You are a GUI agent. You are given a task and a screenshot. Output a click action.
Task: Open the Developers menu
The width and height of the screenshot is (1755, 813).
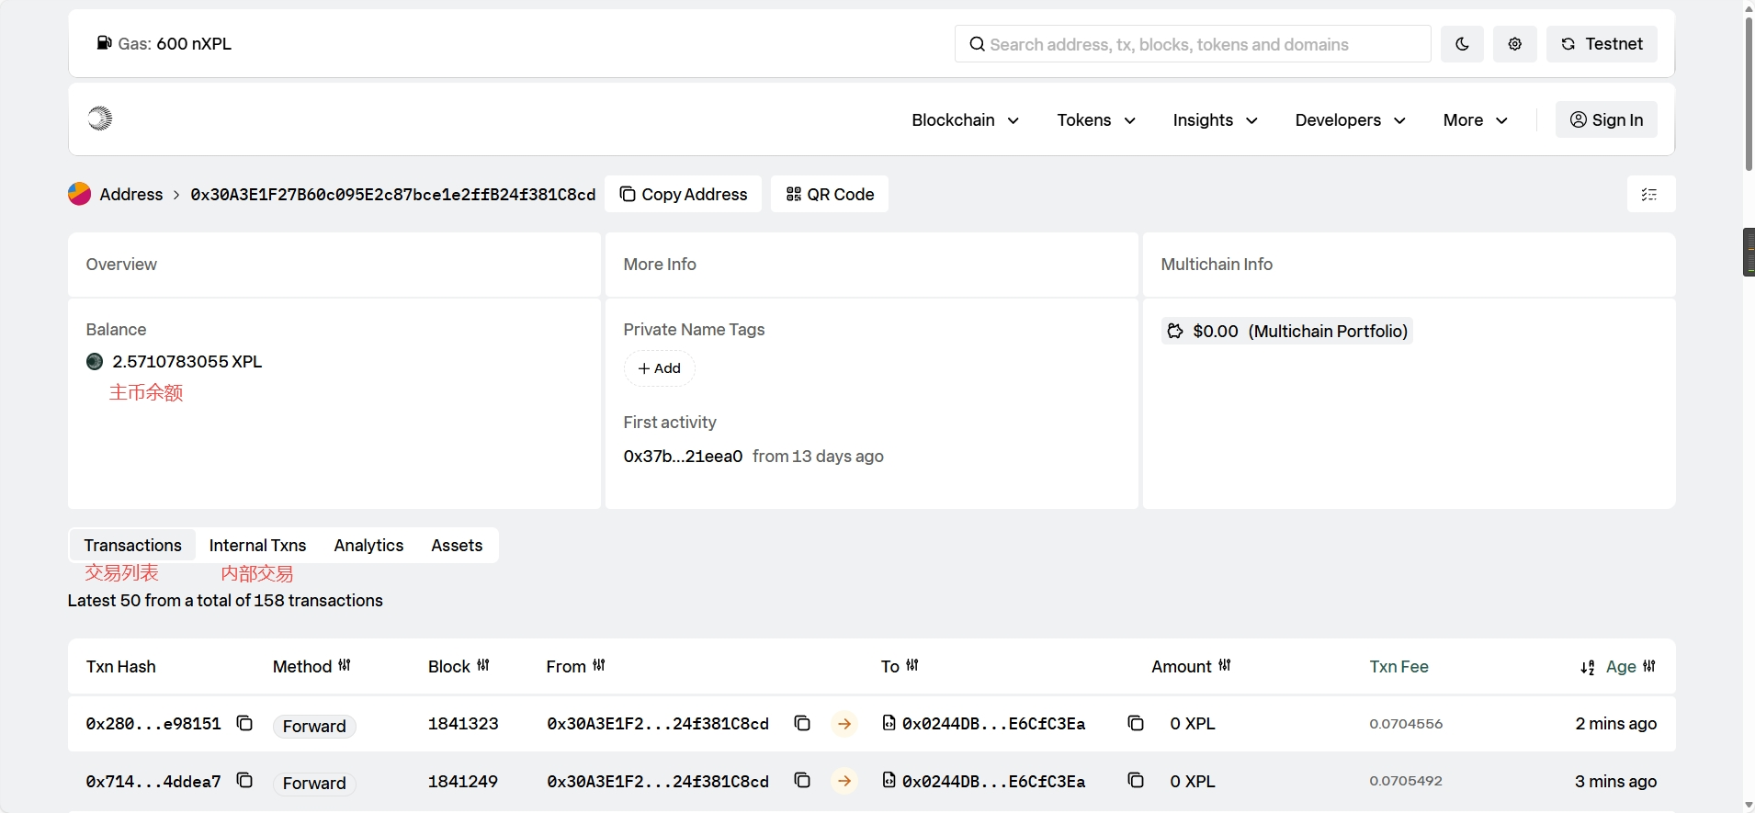1350,120
